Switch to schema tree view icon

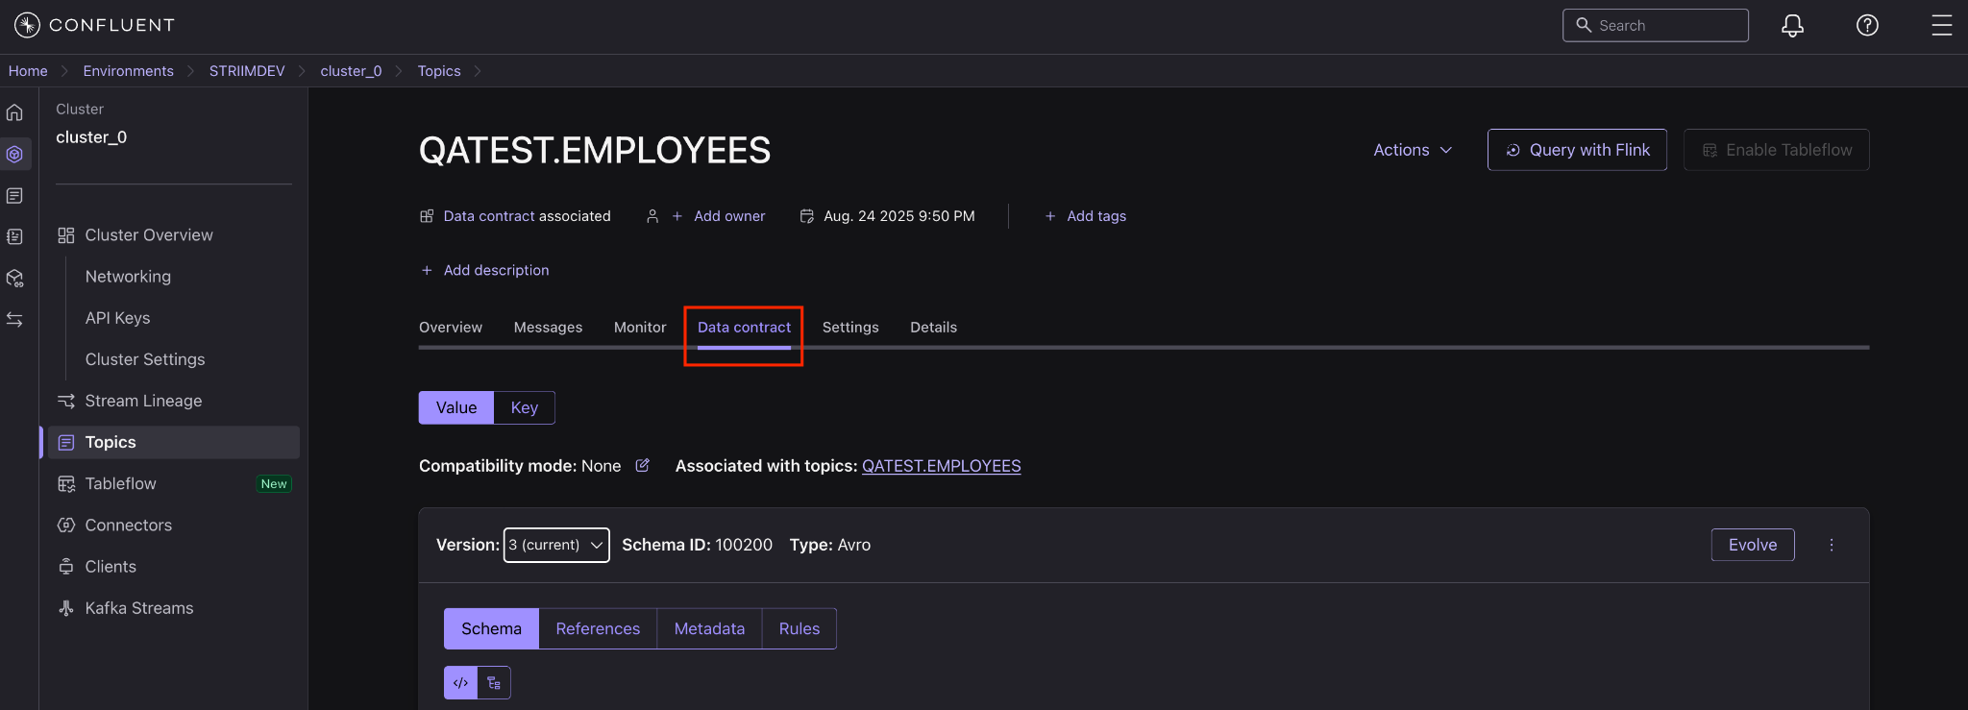tap(494, 683)
